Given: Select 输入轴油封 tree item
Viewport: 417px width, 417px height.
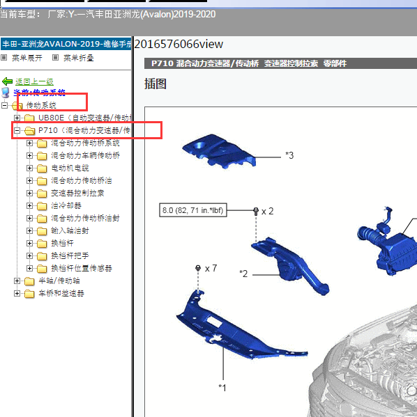Looking at the screenshot, I should (x=70, y=231).
